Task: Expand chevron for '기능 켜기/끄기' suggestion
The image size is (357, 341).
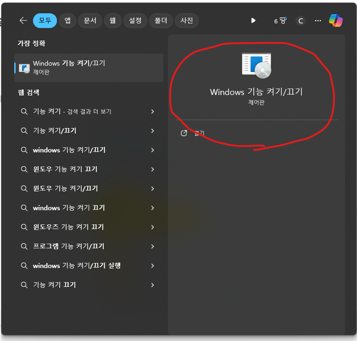Action: pyautogui.click(x=152, y=131)
